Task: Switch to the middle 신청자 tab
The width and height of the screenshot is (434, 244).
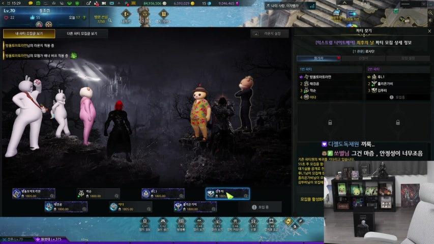Action: coord(363,58)
